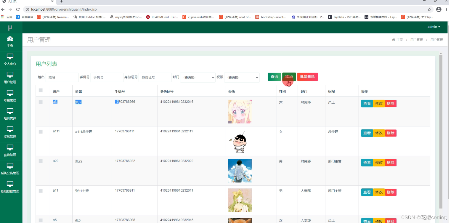
Task: Open the 权限 请选择 dropdown
Action: tap(242, 77)
